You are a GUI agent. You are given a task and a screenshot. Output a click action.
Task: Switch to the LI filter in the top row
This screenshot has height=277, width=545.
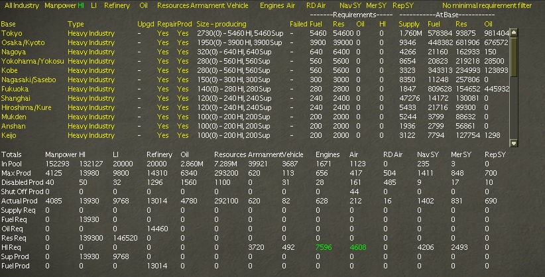[94, 5]
